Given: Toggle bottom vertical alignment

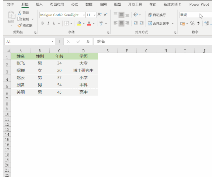Looking at the screenshot, I should click(127, 16).
